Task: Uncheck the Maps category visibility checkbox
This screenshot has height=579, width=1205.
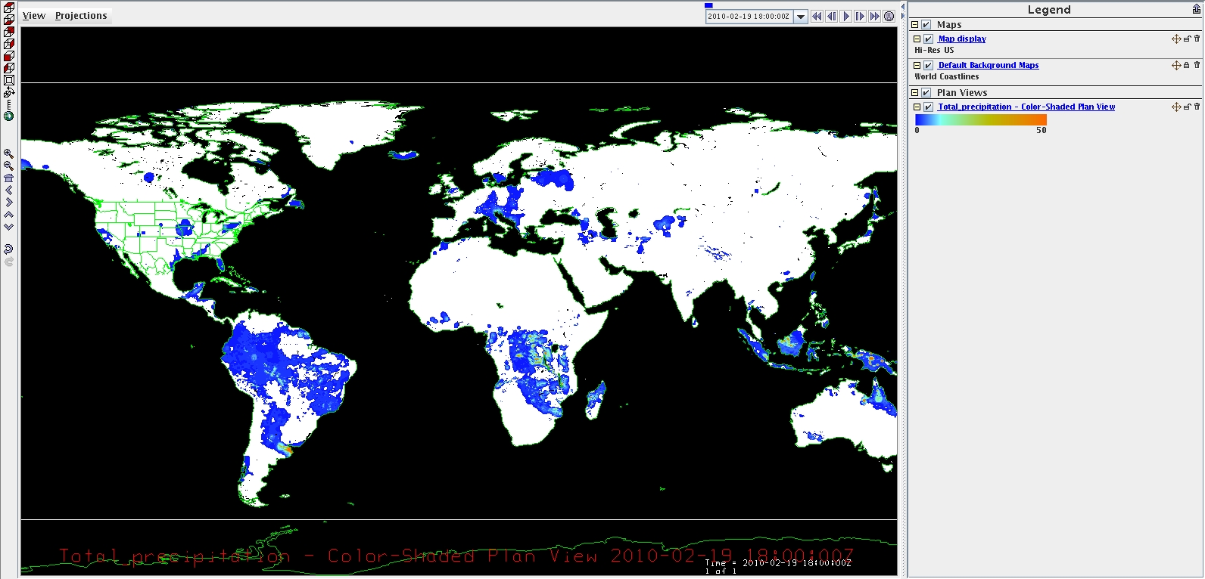Action: [x=926, y=25]
